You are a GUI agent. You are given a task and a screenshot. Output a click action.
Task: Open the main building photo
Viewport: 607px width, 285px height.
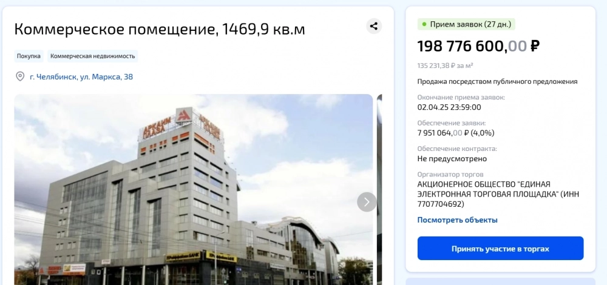coord(194,189)
